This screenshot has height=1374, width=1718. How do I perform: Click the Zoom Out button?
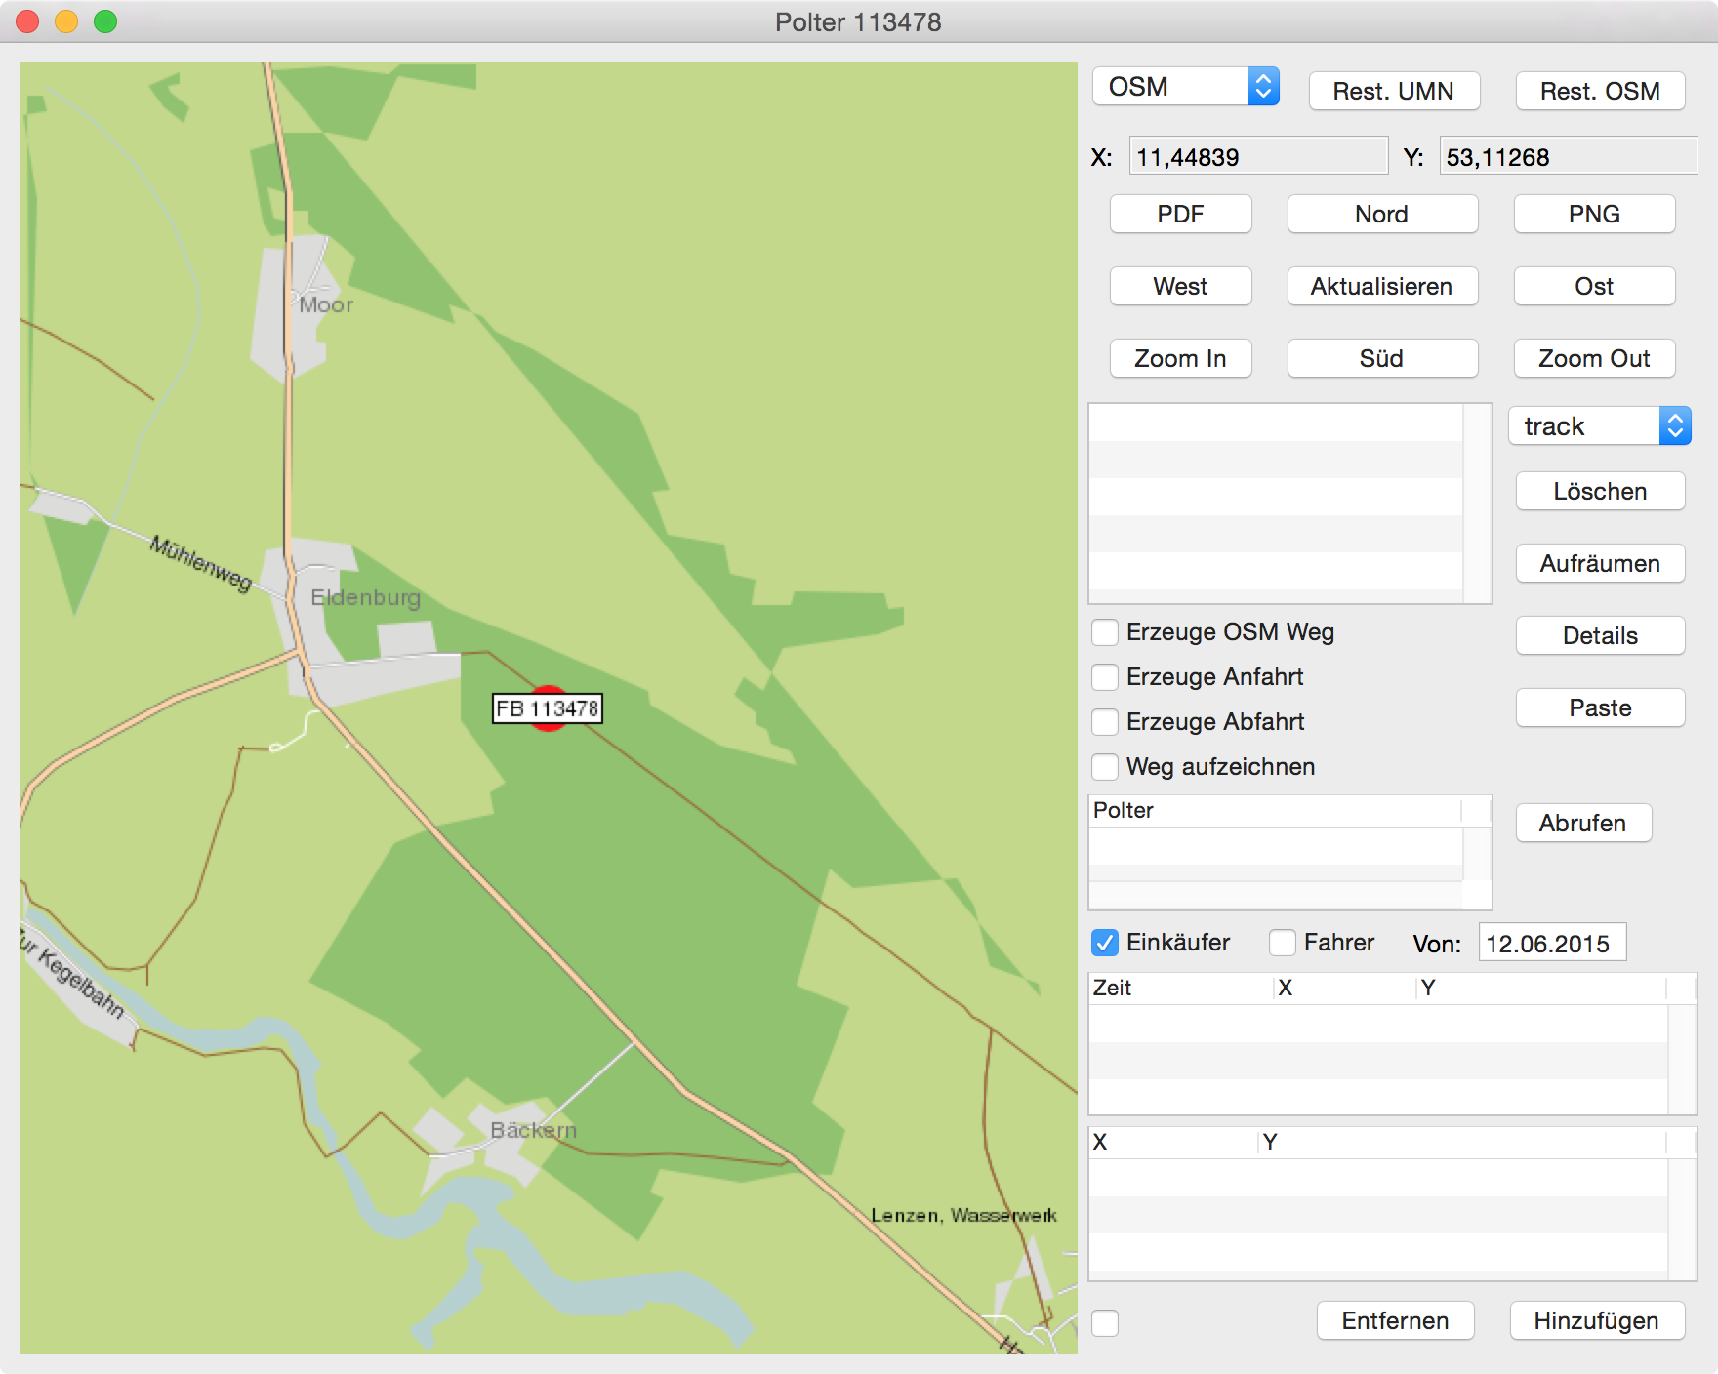click(x=1595, y=358)
